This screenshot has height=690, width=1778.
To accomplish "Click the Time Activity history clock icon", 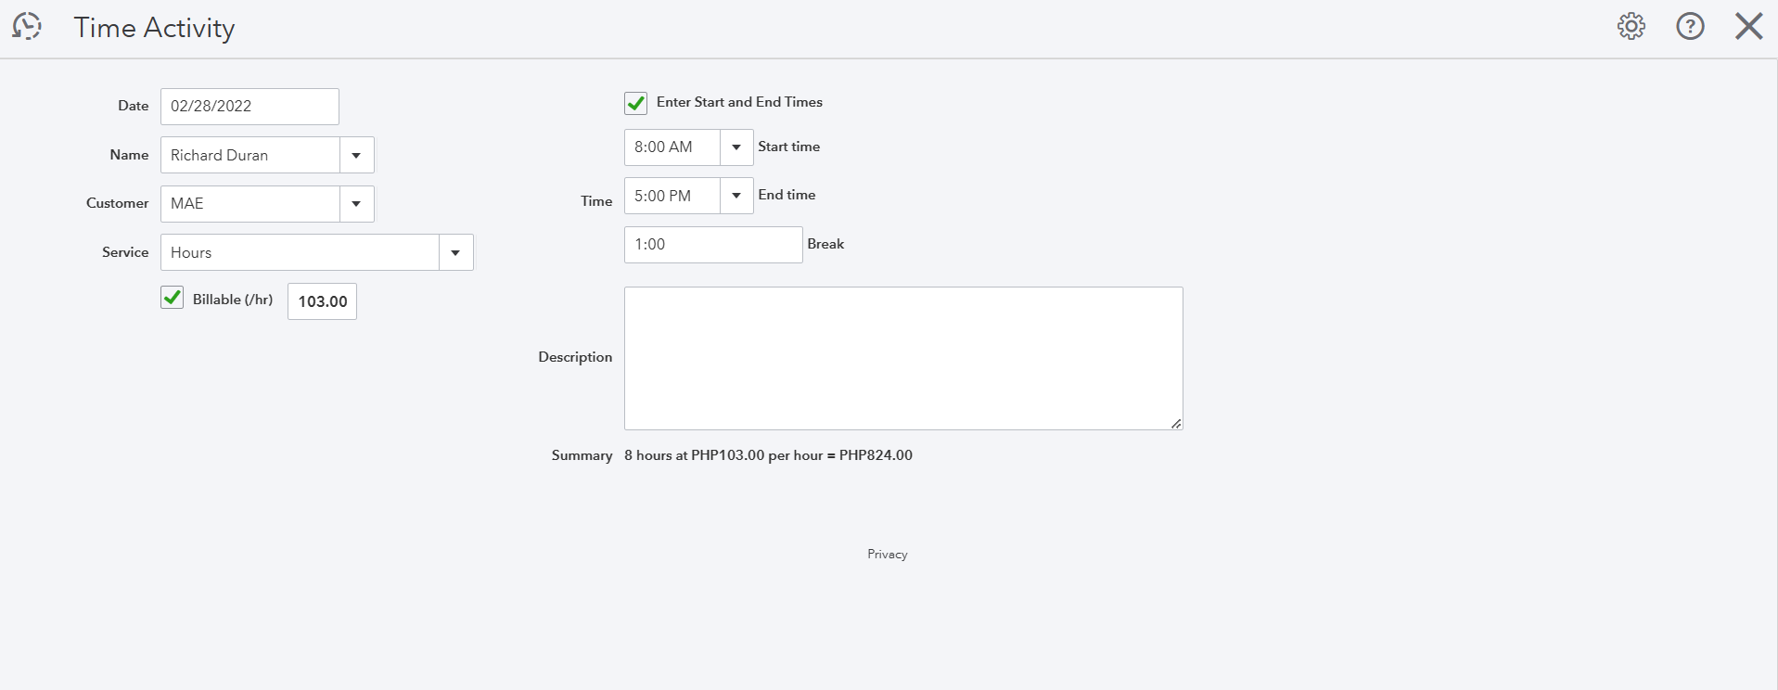I will 27,27.
